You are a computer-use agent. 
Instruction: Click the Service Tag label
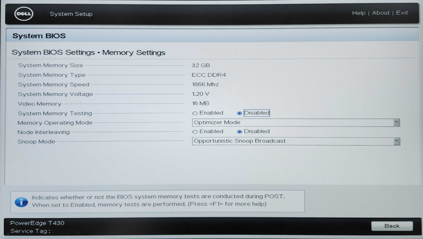point(30,231)
